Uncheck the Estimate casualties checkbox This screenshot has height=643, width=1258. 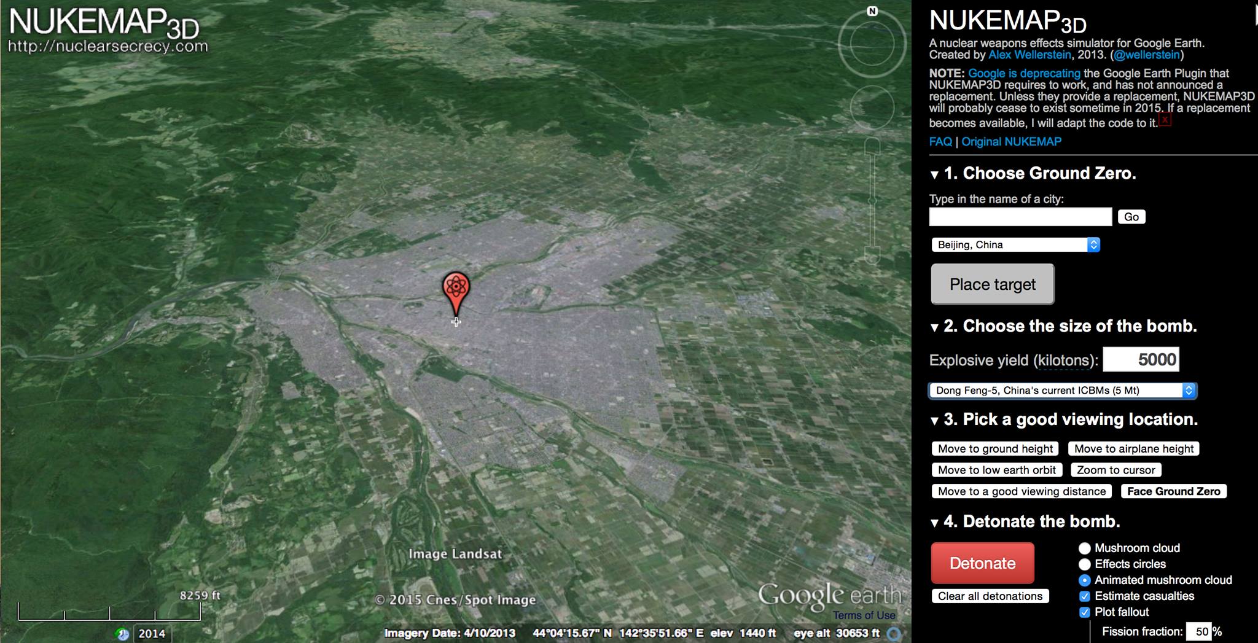(1085, 596)
